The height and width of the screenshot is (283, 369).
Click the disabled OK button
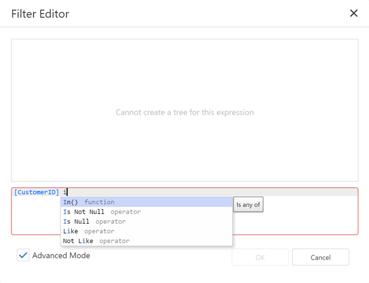point(260,257)
